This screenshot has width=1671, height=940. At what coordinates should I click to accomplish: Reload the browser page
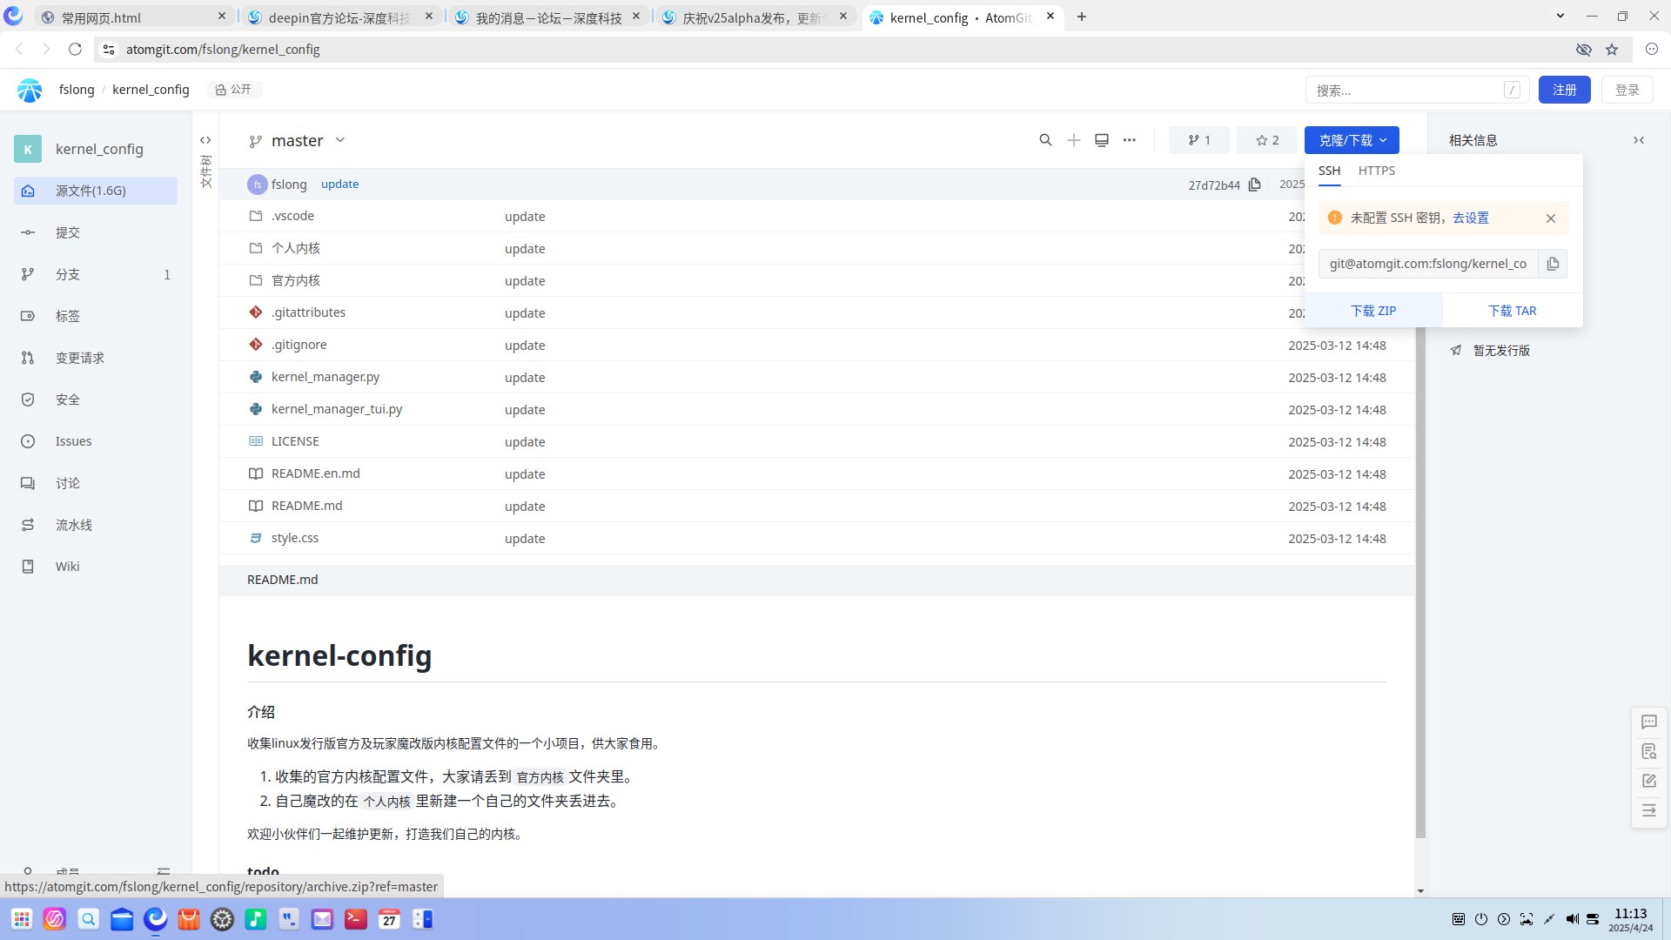coord(76,50)
